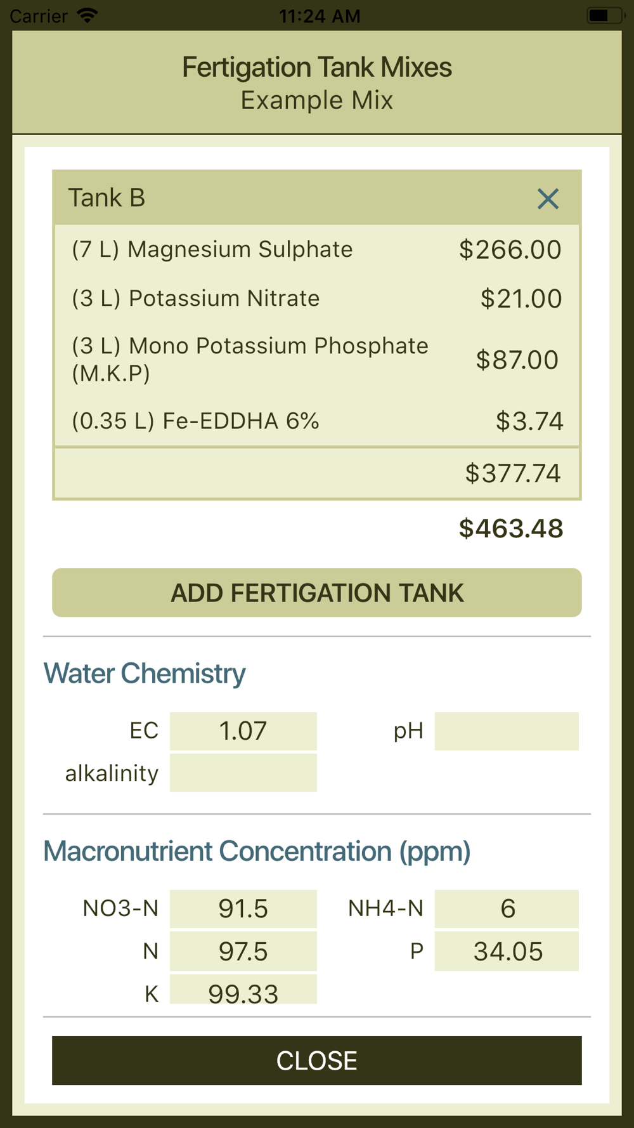
Task: Focus the empty pH field
Action: click(507, 731)
